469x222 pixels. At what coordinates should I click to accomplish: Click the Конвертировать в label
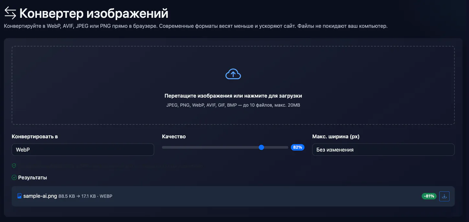tap(35, 136)
